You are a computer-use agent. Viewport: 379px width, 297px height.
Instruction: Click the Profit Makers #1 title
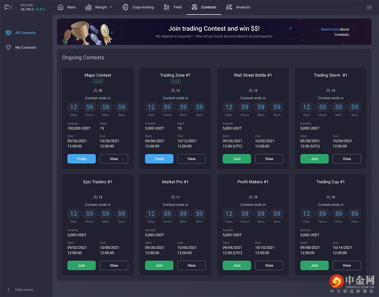[253, 182]
